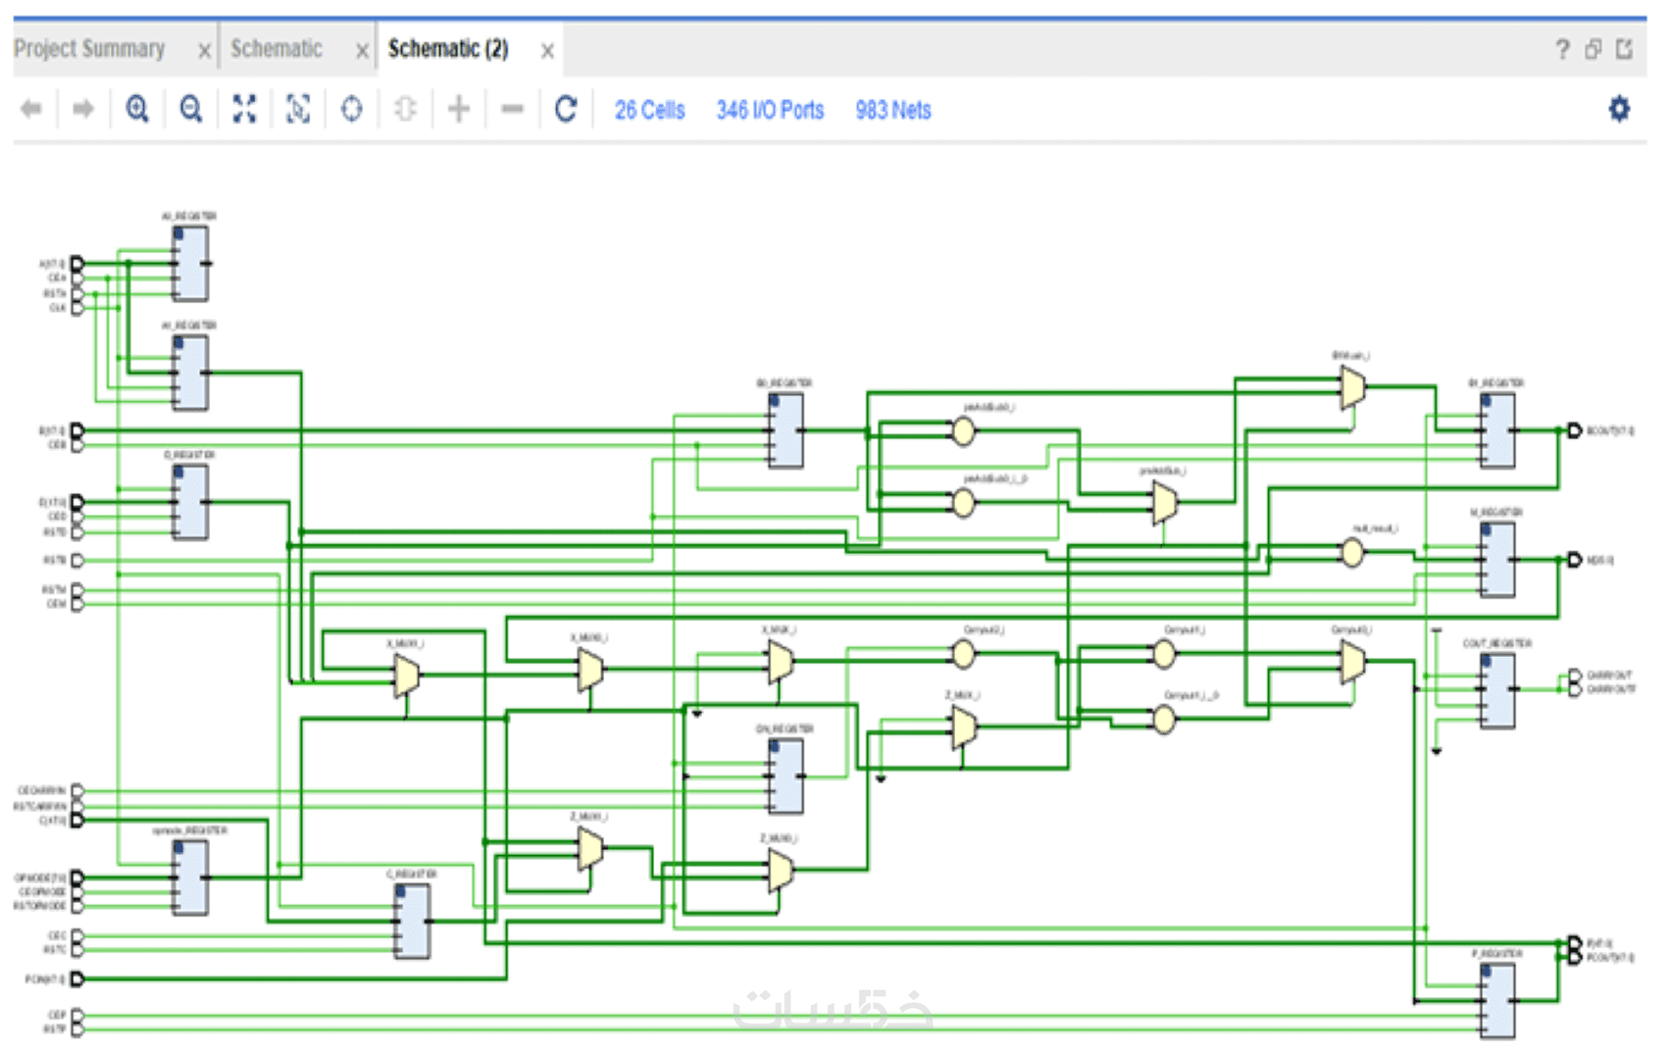The height and width of the screenshot is (1051, 1667).
Task: Close the Project Summary tab
Action: (x=204, y=51)
